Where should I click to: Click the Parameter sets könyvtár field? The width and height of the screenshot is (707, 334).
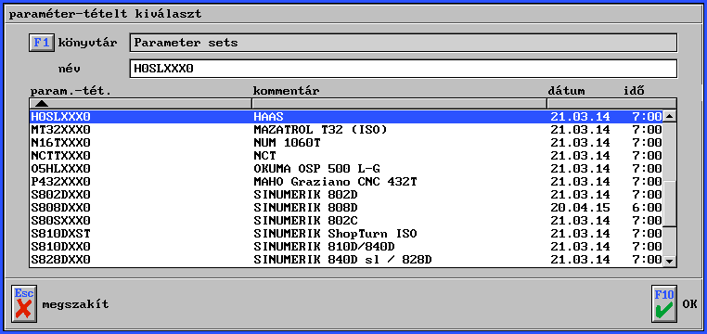tap(403, 43)
